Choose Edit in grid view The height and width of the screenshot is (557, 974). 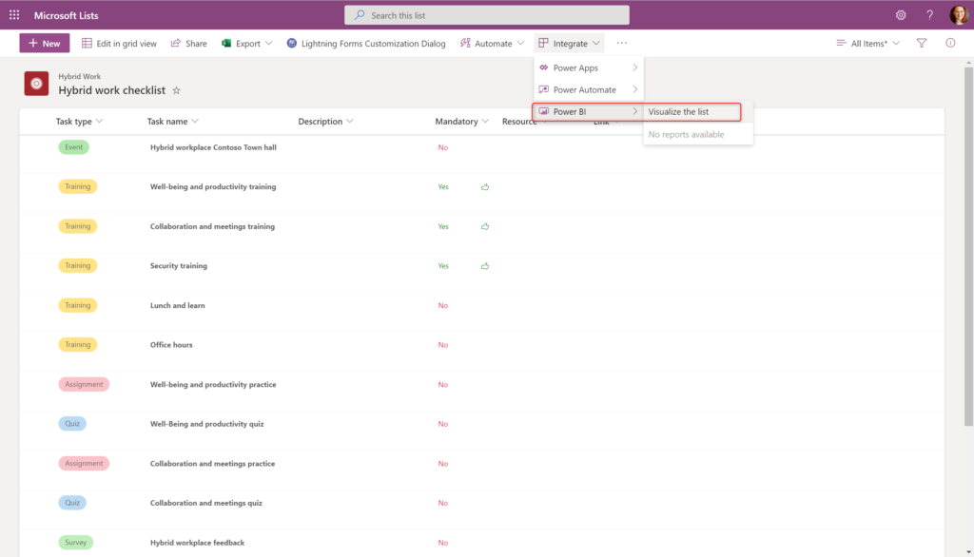119,43
